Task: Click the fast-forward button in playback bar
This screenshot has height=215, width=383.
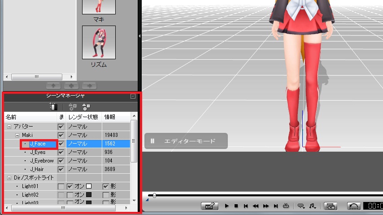Action: pyautogui.click(x=266, y=206)
